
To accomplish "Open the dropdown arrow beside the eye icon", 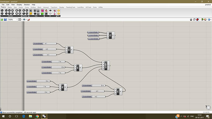I will (x=26, y=20).
